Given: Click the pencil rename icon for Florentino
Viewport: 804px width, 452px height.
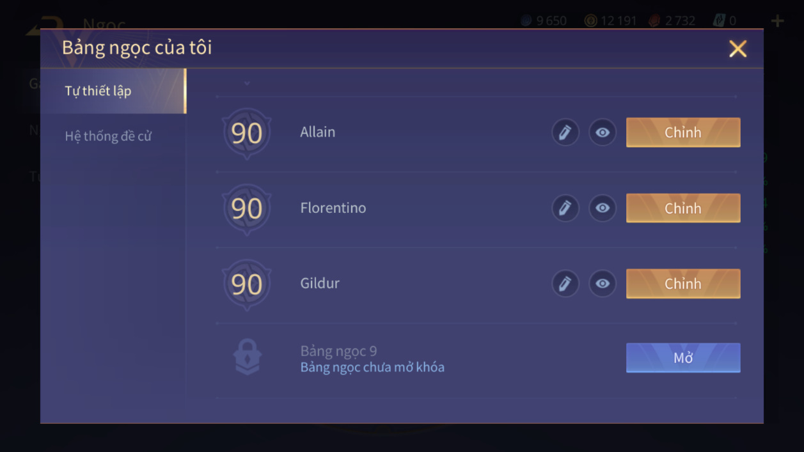Looking at the screenshot, I should 565,208.
